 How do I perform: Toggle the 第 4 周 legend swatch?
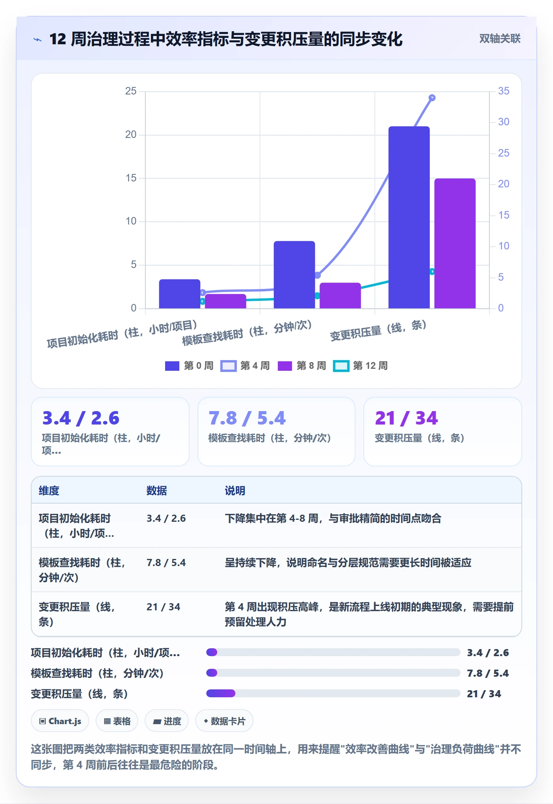[x=228, y=366]
